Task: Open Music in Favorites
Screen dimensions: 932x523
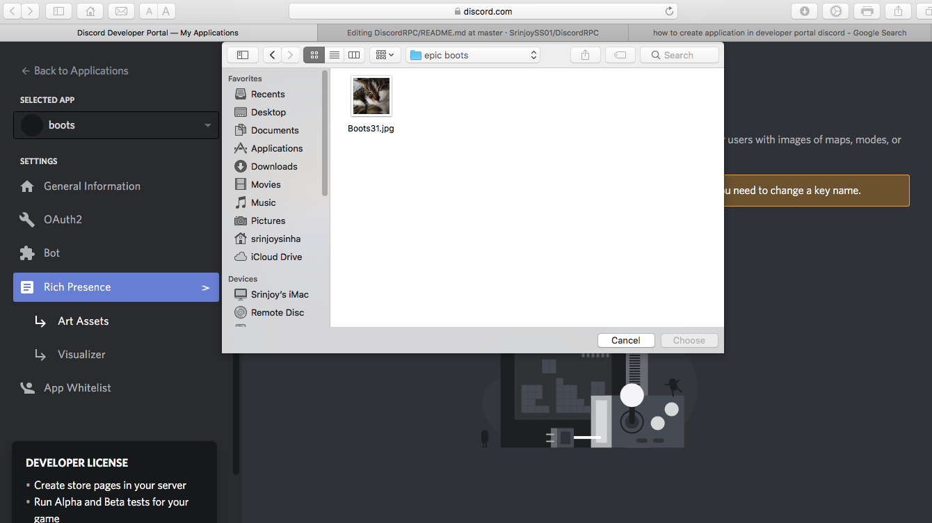Action: (x=263, y=202)
